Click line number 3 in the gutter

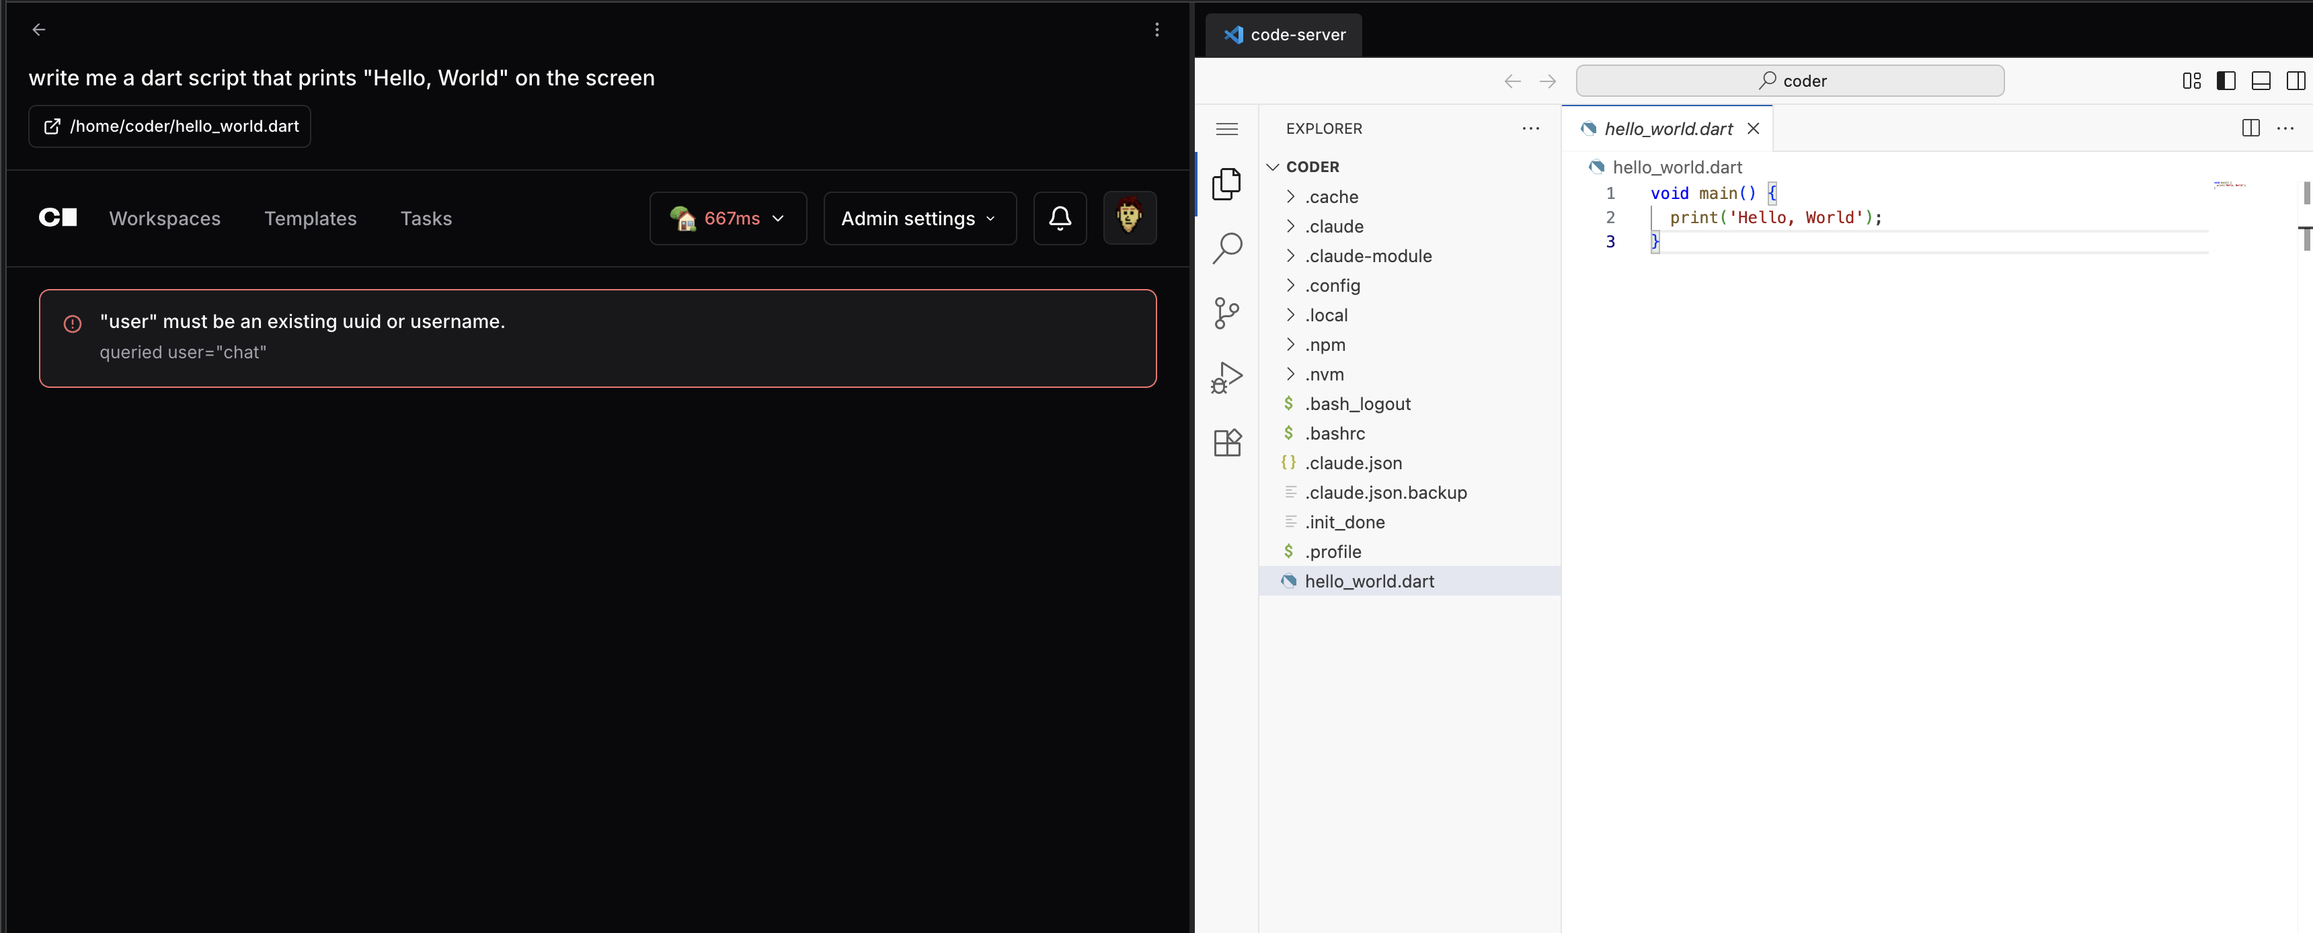point(1610,241)
